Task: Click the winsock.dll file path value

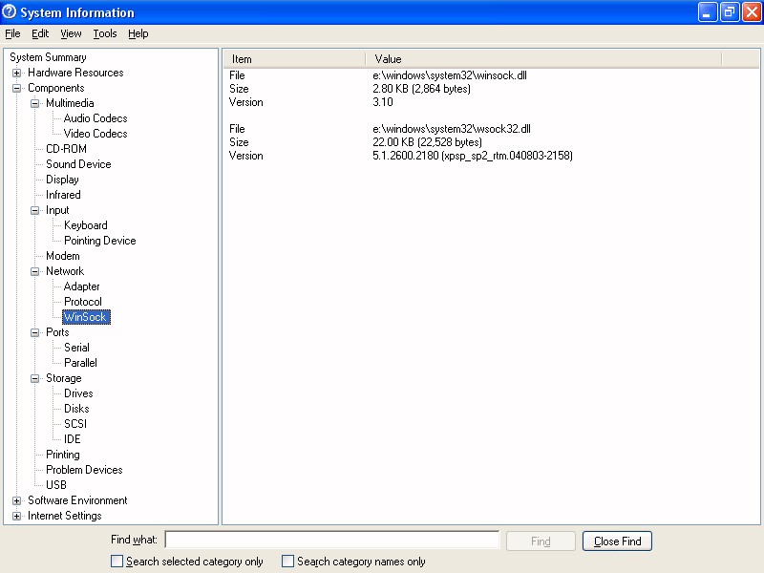Action: (x=450, y=75)
